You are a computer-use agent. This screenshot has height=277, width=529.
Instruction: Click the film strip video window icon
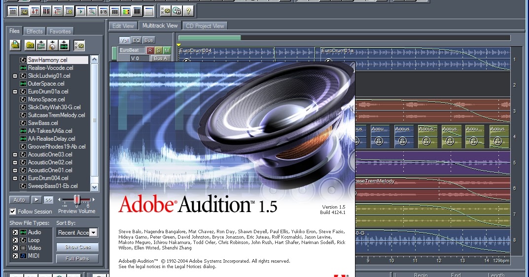click(138, 12)
